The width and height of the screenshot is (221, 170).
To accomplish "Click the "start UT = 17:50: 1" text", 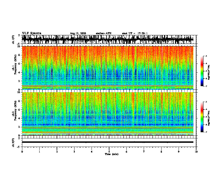I will tap(135, 33).
